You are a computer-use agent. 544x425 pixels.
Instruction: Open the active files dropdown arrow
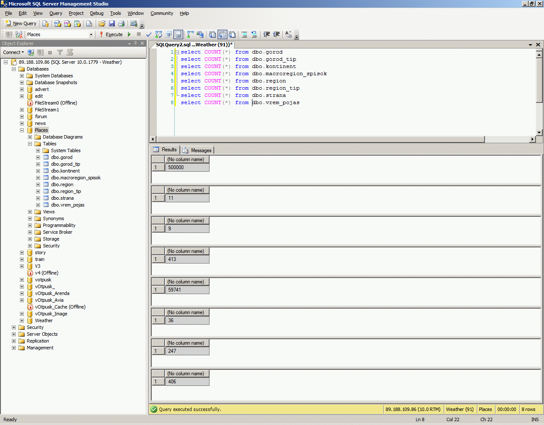pos(530,45)
